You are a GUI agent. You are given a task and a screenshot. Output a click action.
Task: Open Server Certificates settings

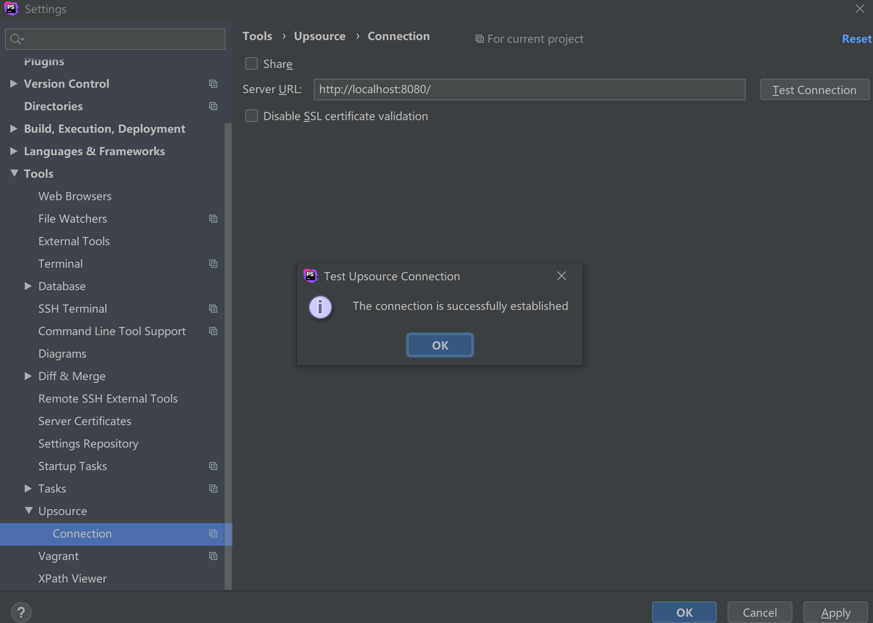(85, 421)
